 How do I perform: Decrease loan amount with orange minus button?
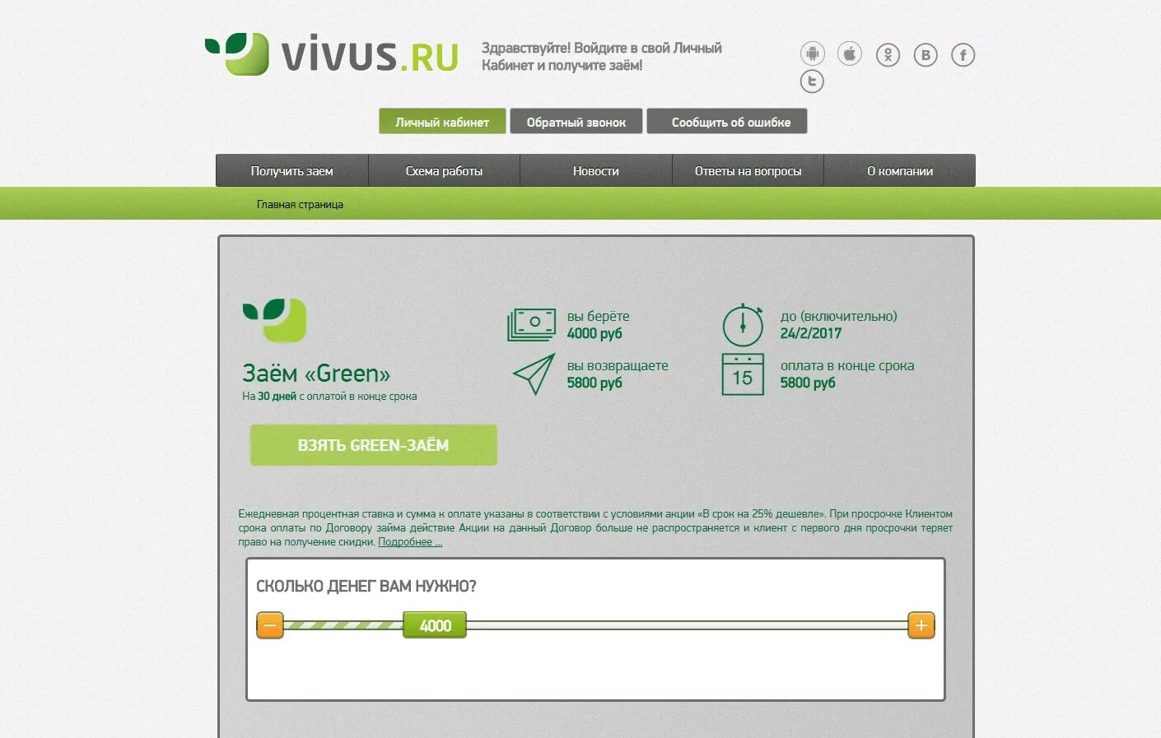[x=270, y=625]
